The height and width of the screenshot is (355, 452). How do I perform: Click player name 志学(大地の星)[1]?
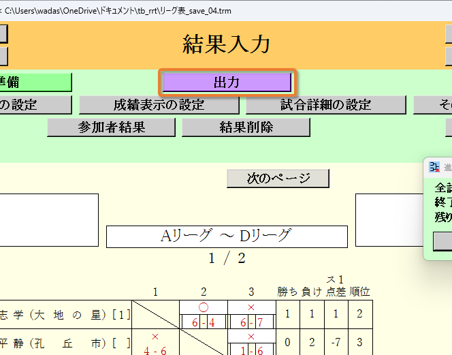pyautogui.click(x=65, y=315)
